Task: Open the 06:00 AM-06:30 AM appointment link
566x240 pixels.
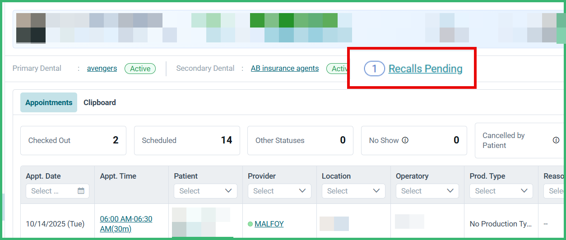Action: coord(126,224)
